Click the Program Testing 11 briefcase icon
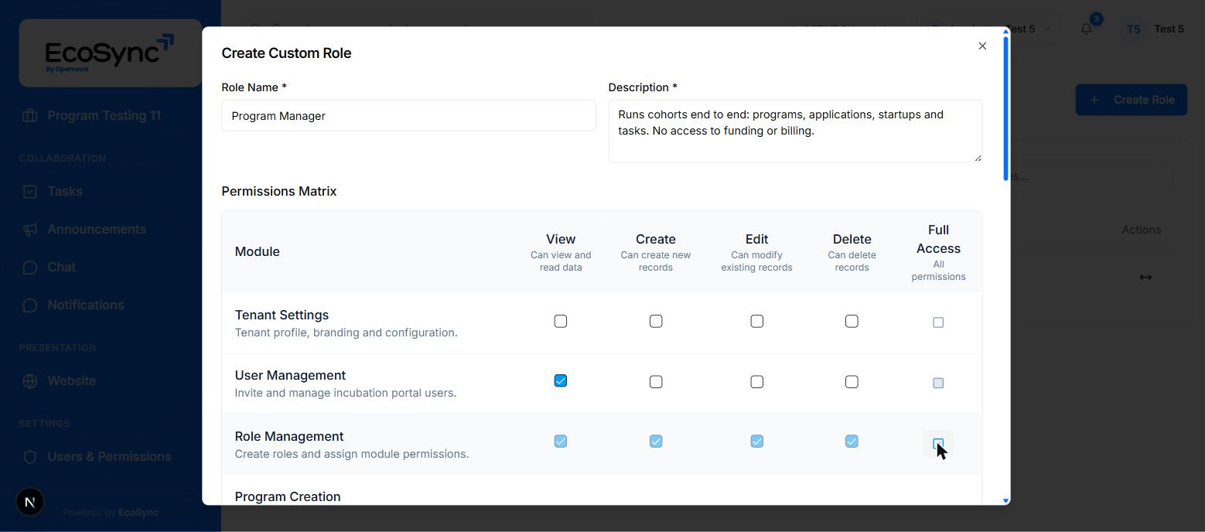Image resolution: width=1205 pixels, height=532 pixels. coord(30,115)
